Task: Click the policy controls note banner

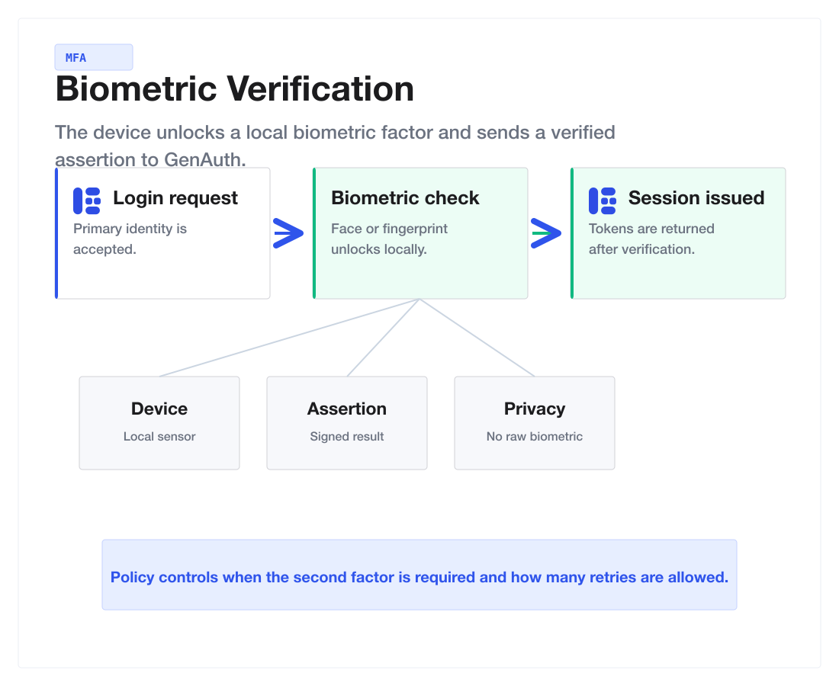Action: pyautogui.click(x=419, y=575)
